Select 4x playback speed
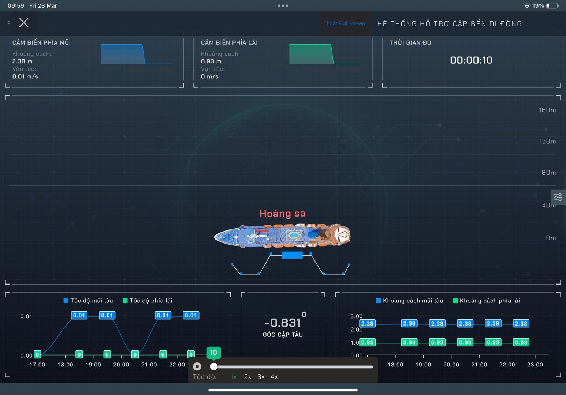Screen dimensions: 566x395 click(274, 377)
